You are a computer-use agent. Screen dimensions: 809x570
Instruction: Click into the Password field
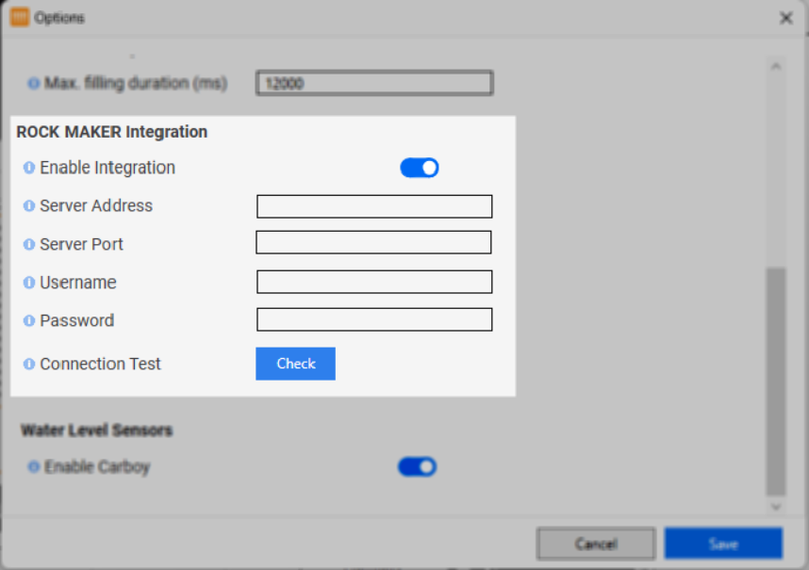pyautogui.click(x=374, y=319)
